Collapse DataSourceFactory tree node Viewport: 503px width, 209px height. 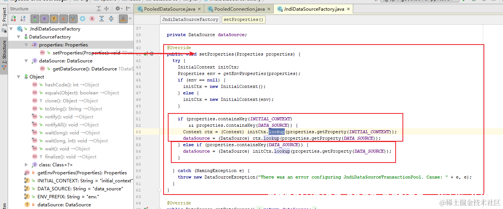(19, 37)
